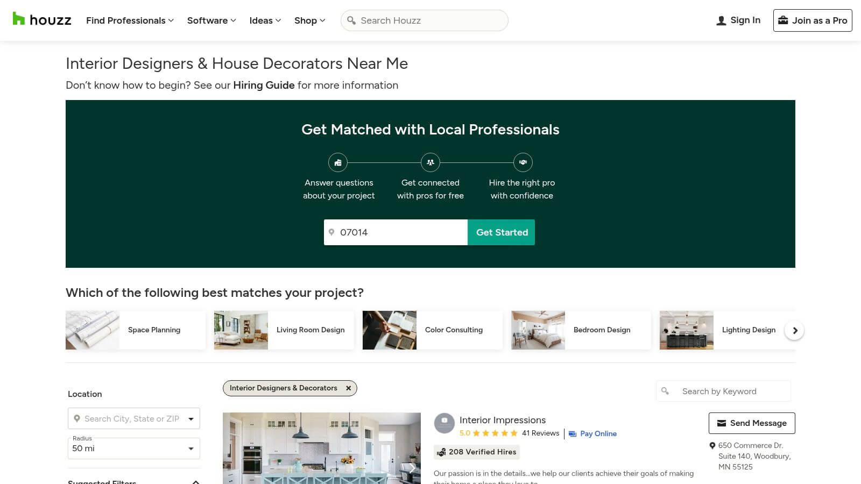Click the Get connected step icon
This screenshot has width=861, height=484.
430,162
